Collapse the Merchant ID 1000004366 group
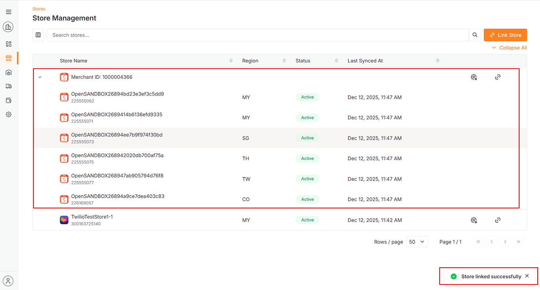The image size is (540, 290). coord(40,77)
